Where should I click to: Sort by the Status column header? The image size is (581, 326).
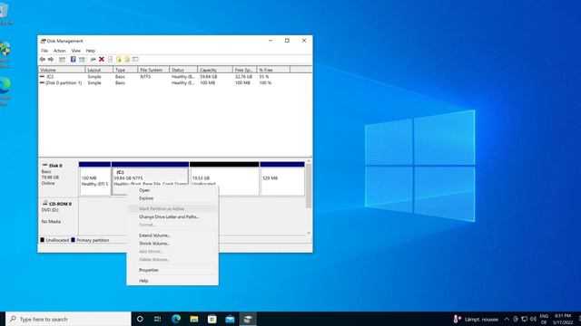[183, 70]
